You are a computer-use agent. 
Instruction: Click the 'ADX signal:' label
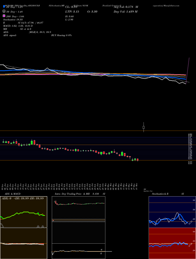point(10,35)
